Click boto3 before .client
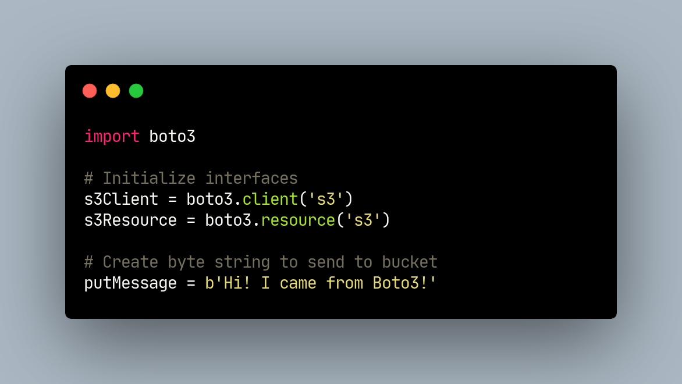Image resolution: width=682 pixels, height=384 pixels. (209, 200)
